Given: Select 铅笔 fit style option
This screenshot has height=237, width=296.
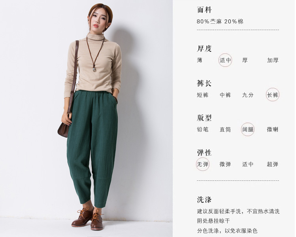Looking at the screenshot, I should pyautogui.click(x=203, y=129).
